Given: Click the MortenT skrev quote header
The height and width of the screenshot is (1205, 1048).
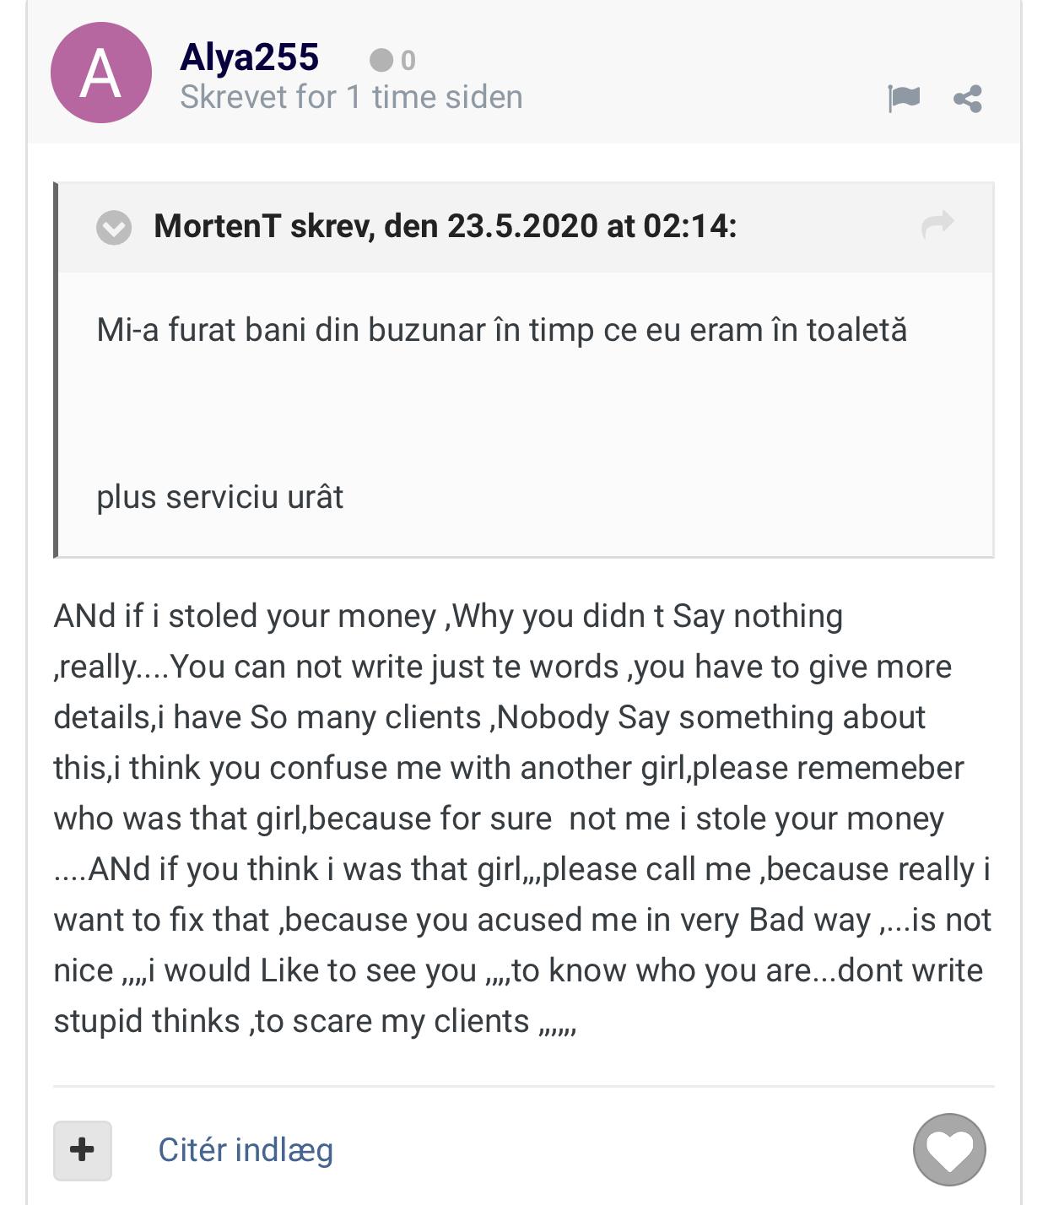Looking at the screenshot, I should tap(445, 226).
